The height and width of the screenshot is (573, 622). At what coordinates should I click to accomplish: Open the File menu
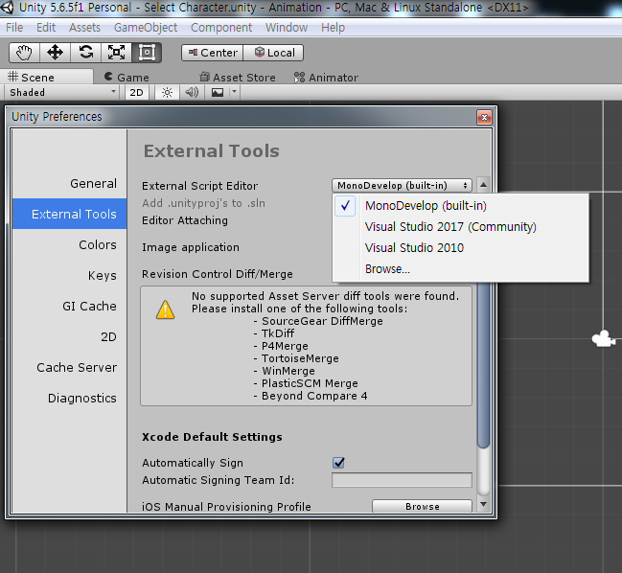coord(14,28)
